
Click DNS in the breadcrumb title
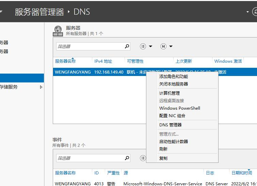coord(82,12)
